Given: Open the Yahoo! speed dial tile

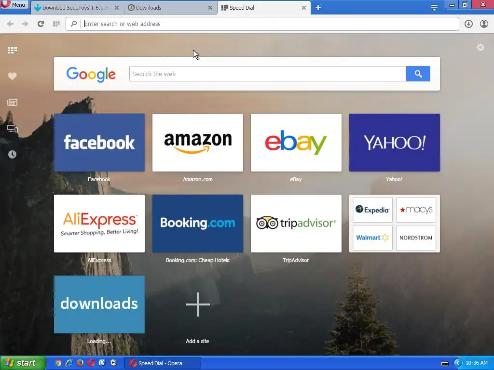Looking at the screenshot, I should pyautogui.click(x=395, y=143).
